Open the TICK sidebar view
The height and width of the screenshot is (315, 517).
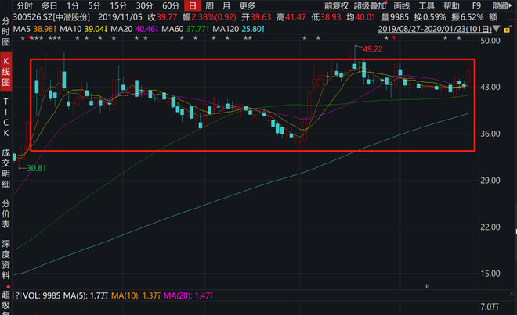5,117
